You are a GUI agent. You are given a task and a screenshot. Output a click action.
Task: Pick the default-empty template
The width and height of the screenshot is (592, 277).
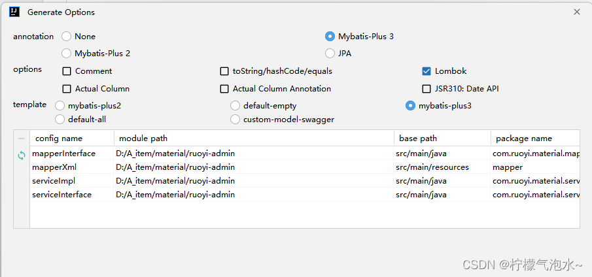[x=235, y=106]
